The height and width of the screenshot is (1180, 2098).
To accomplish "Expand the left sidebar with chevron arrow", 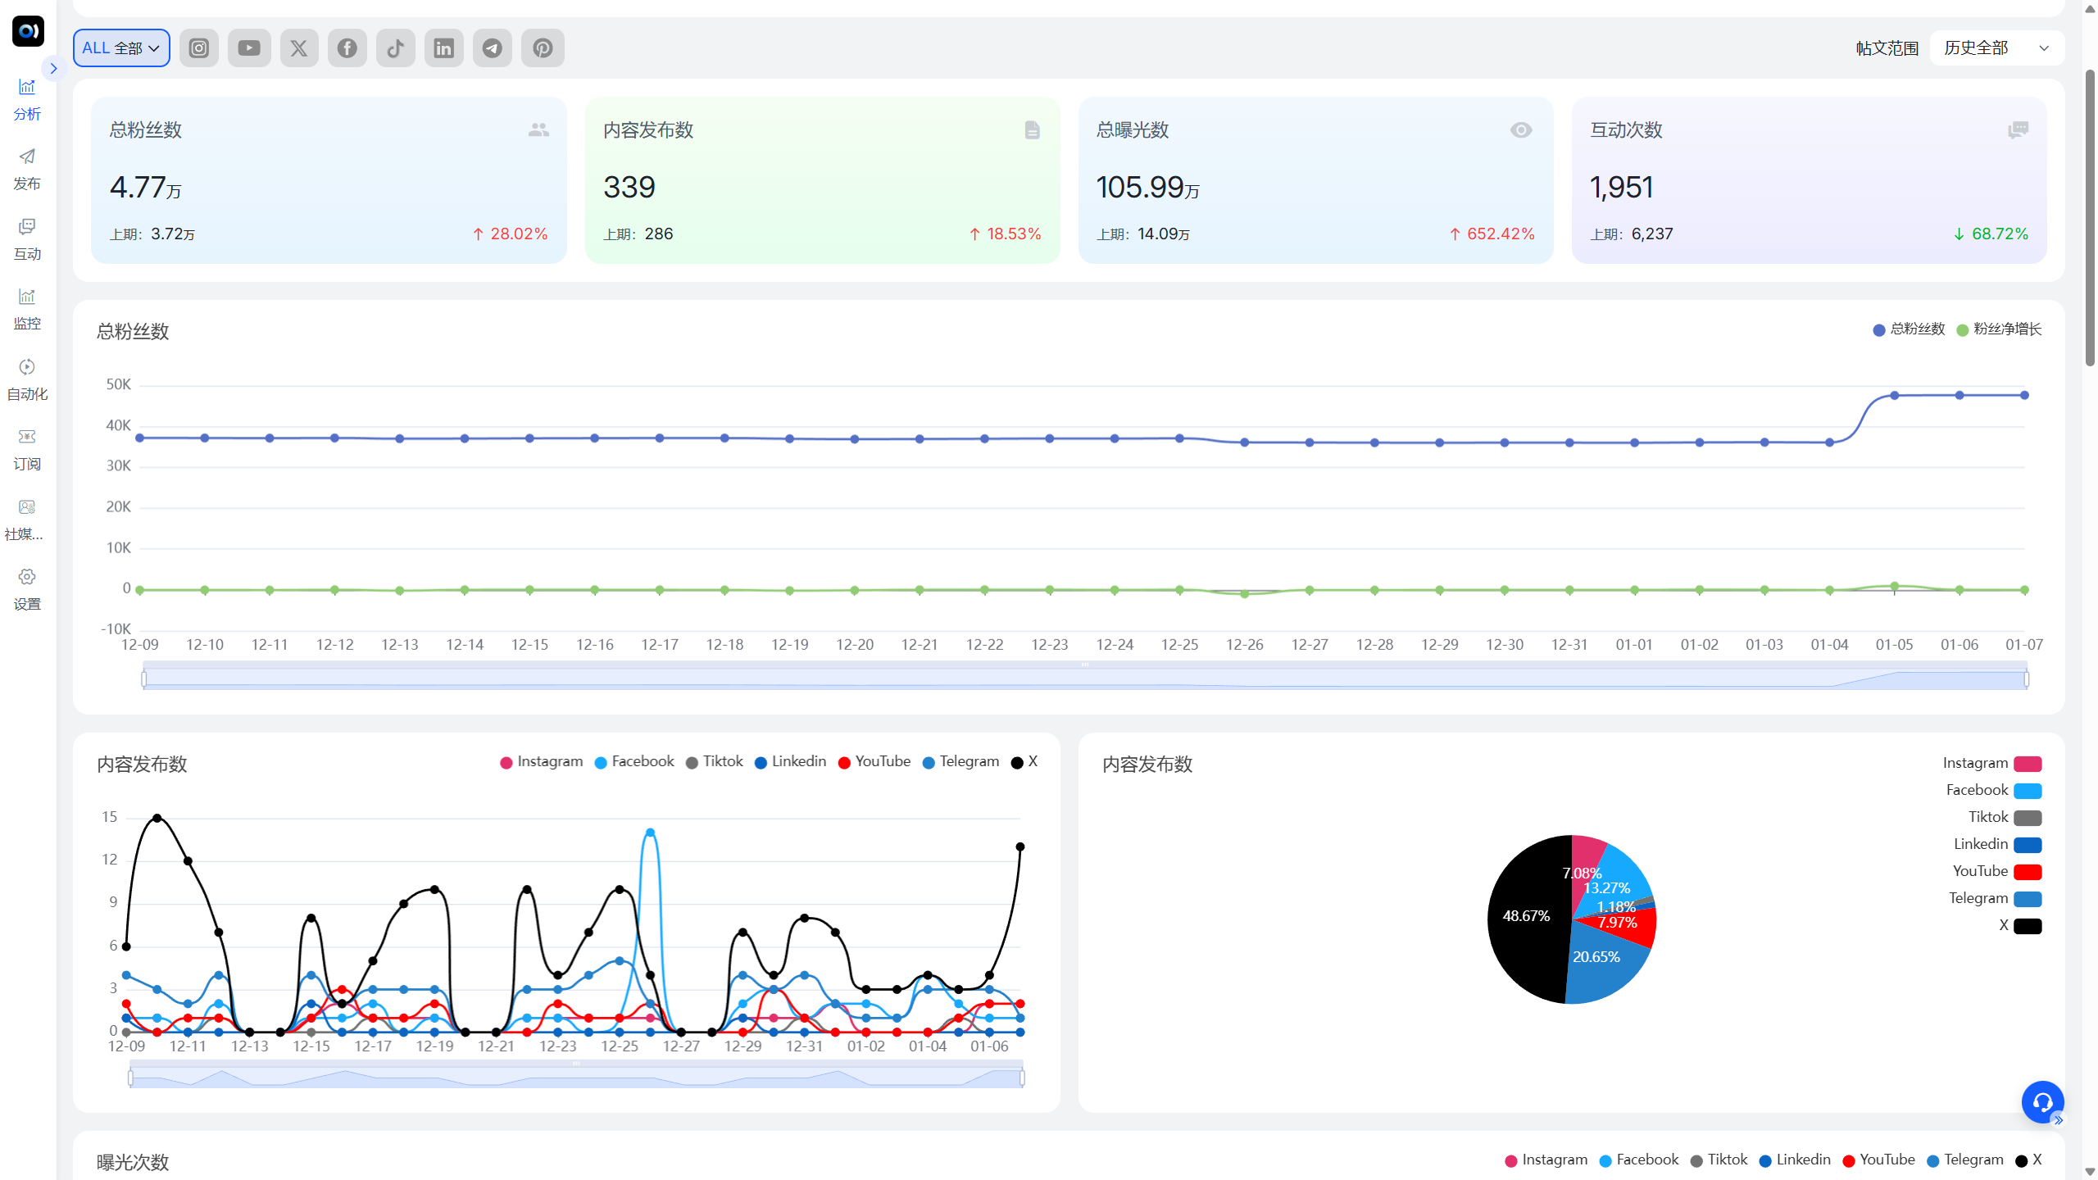I will [53, 69].
